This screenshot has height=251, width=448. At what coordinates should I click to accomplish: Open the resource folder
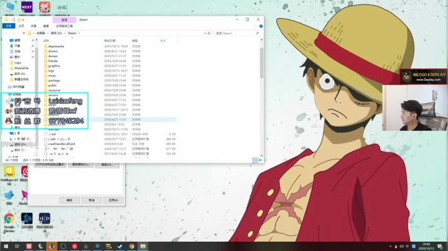[x=54, y=90]
